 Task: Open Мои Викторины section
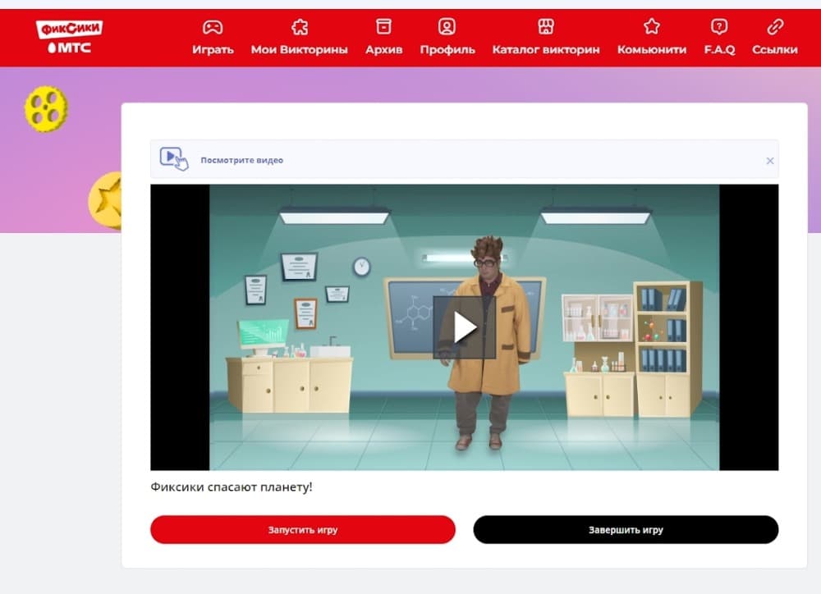tap(300, 50)
